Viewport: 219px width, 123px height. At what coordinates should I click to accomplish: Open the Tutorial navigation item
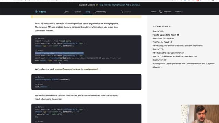77,12
